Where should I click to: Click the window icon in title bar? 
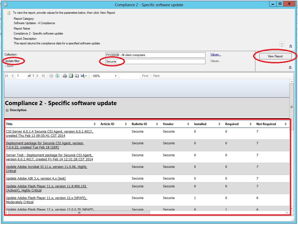pyautogui.click(x=6, y=5)
